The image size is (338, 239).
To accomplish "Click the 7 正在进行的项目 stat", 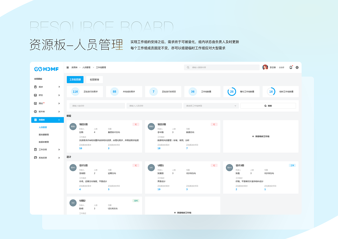I will (x=163, y=92).
